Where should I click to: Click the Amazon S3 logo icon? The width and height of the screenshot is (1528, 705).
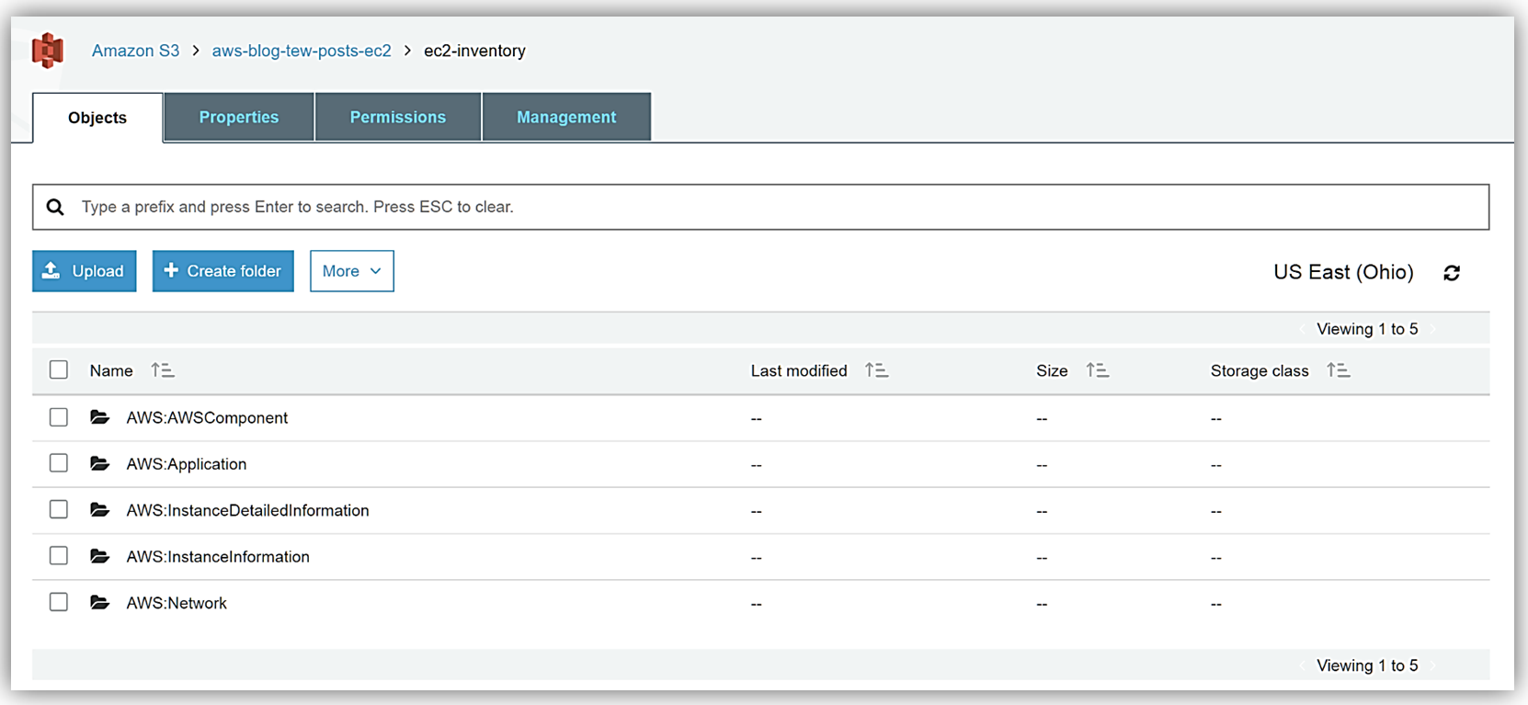[x=48, y=51]
